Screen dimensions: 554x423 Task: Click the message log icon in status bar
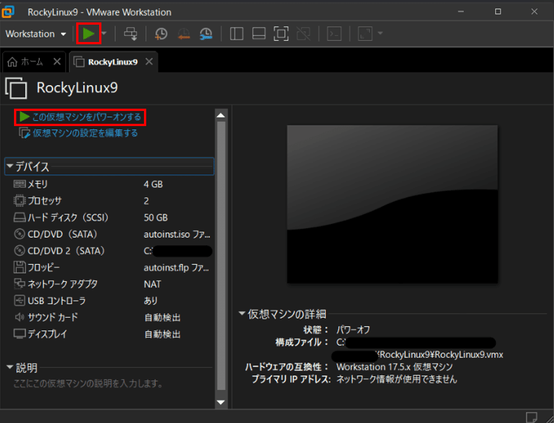tap(532, 417)
